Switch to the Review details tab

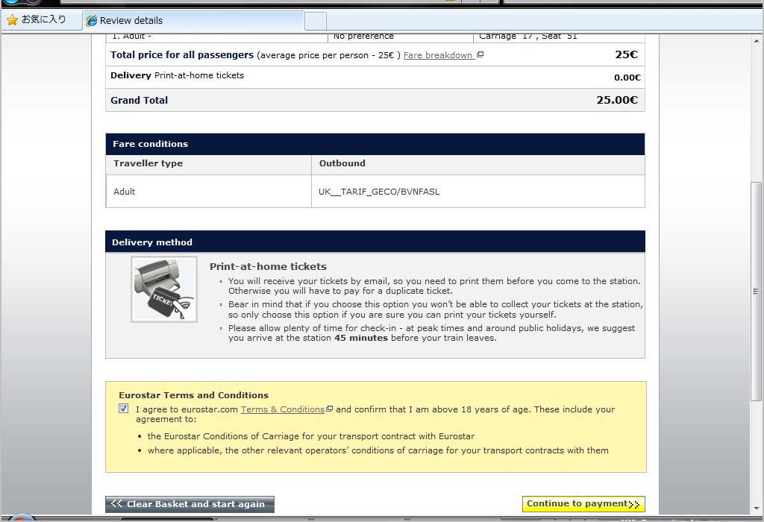[x=192, y=21]
